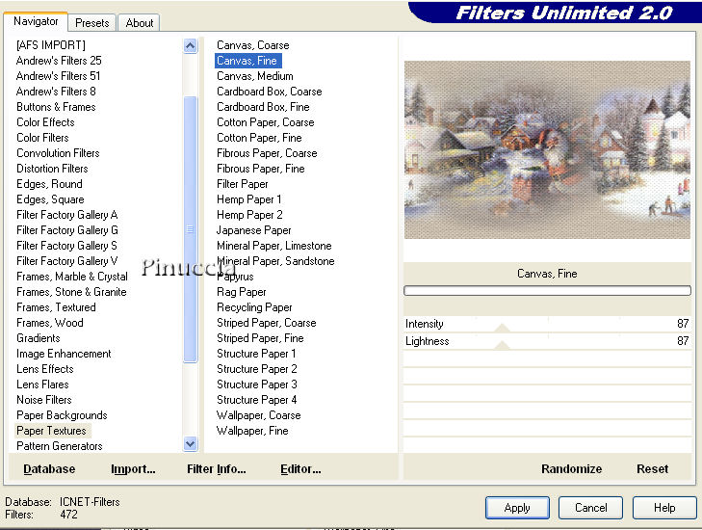Select the Paper Textures category
The image size is (702, 530).
click(x=51, y=431)
